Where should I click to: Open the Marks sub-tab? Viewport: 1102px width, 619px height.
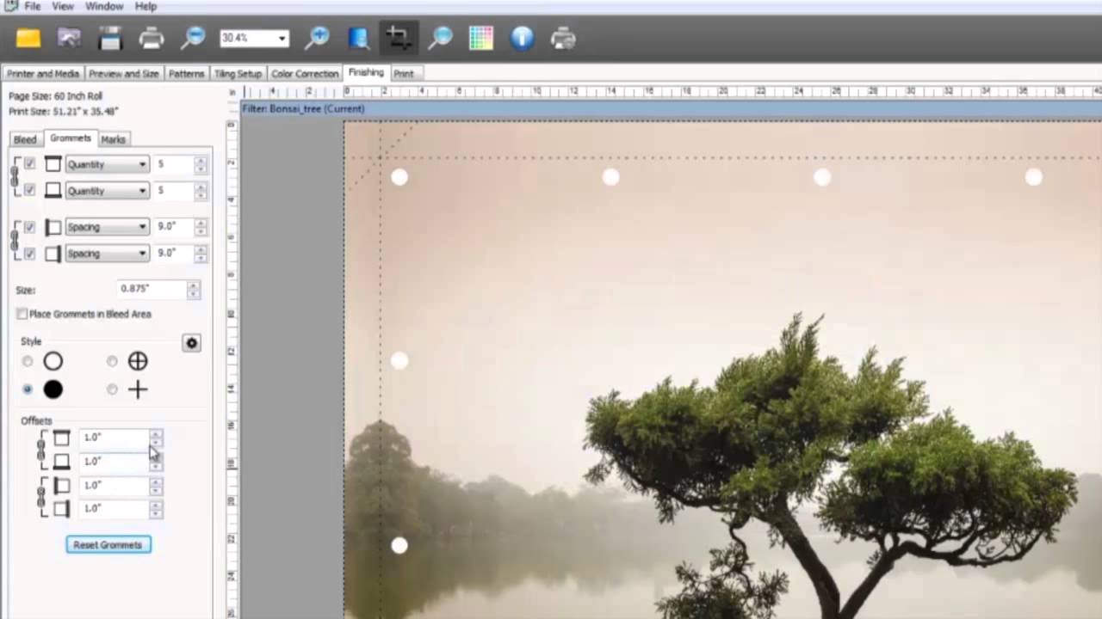[113, 139]
